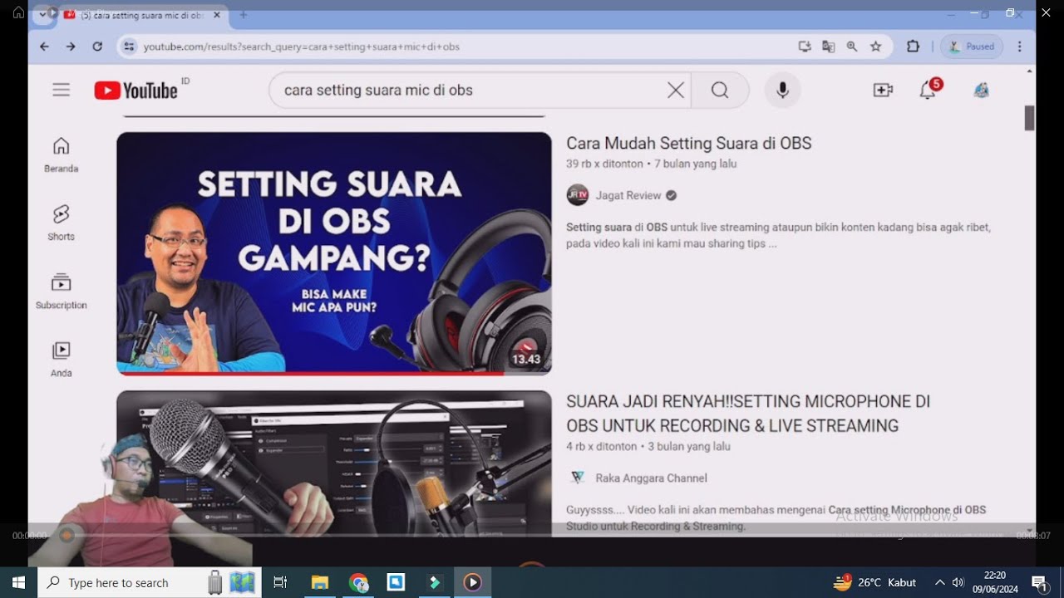Click the '4 rb x ditonton' view count text
Image resolution: width=1064 pixels, height=598 pixels.
tap(602, 446)
